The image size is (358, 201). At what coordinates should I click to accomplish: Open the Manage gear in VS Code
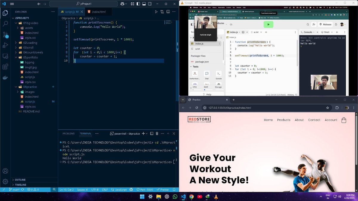click(5, 181)
